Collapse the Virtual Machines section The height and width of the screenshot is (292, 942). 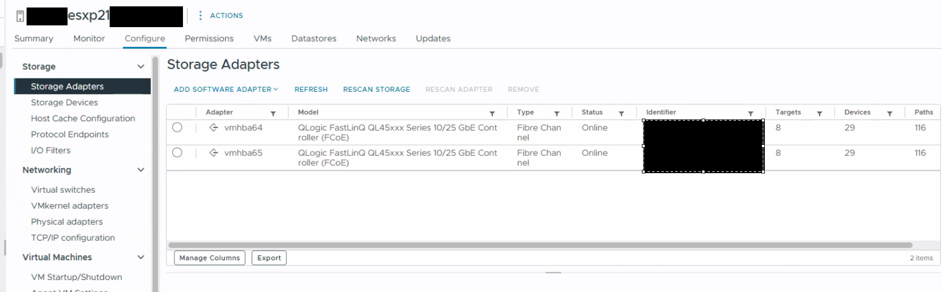click(x=140, y=257)
